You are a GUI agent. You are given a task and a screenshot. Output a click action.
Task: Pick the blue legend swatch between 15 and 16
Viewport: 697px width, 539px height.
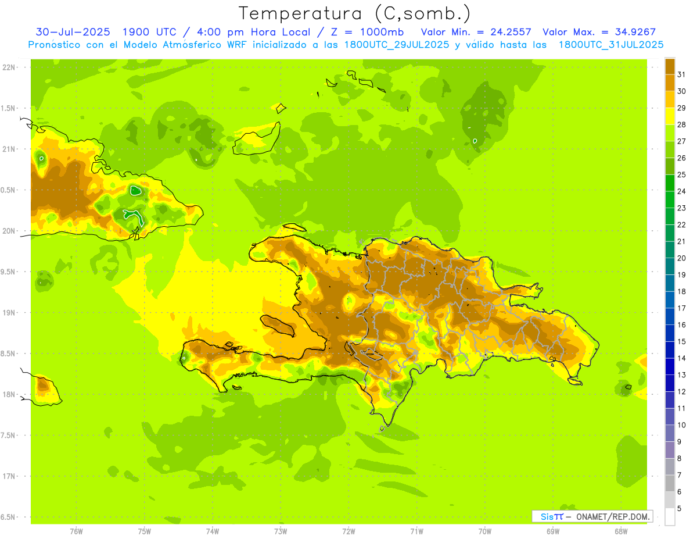(670, 333)
